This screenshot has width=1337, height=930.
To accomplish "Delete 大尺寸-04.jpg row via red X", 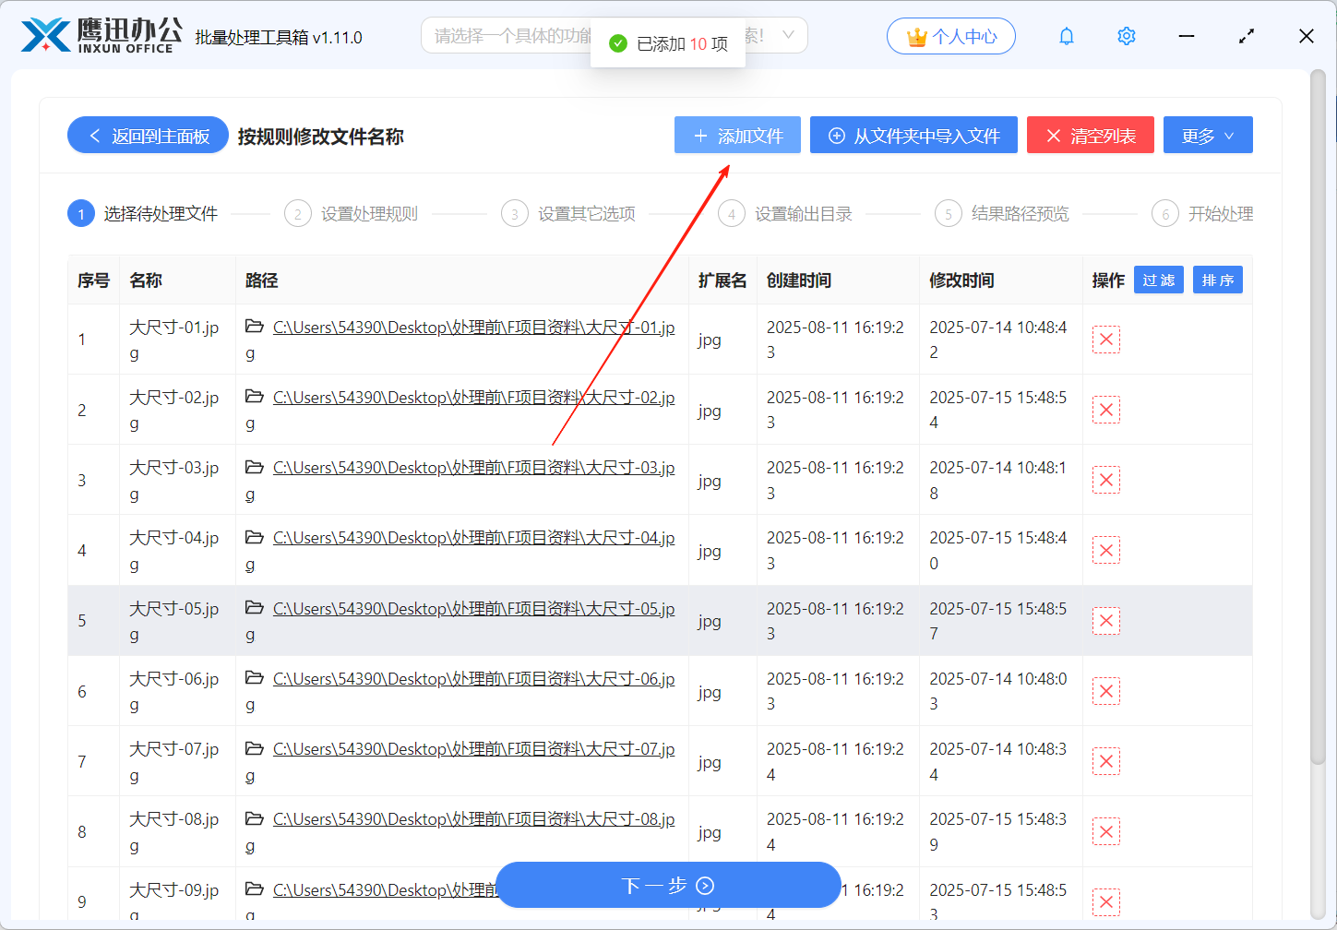I will click(1106, 551).
